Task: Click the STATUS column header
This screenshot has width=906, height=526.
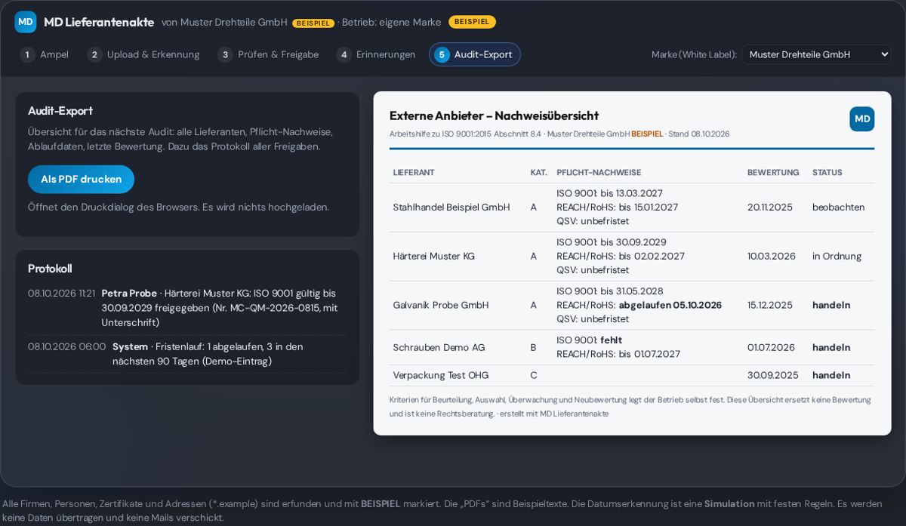Action: (827, 173)
